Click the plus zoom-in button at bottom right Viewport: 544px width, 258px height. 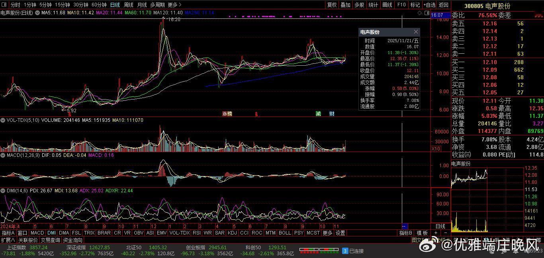(x=436, y=233)
